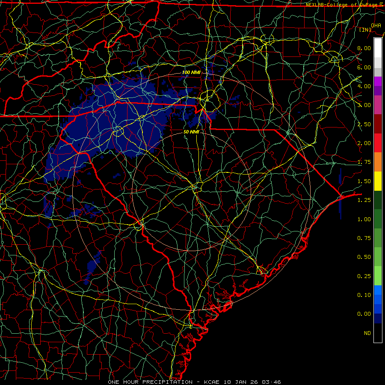Click the 1.00 legend value

[364, 219]
